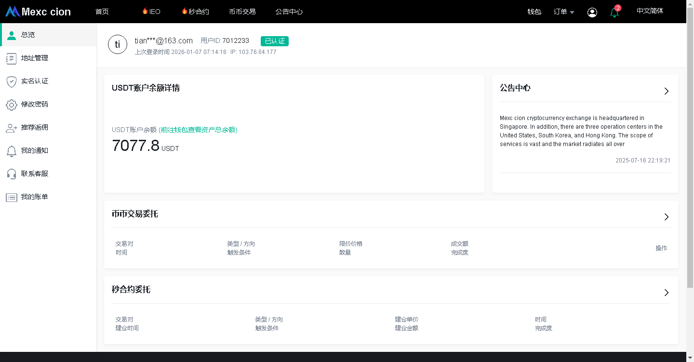The width and height of the screenshot is (694, 362).
Task: Click the shield icon for 实名认证
Action: pos(11,81)
